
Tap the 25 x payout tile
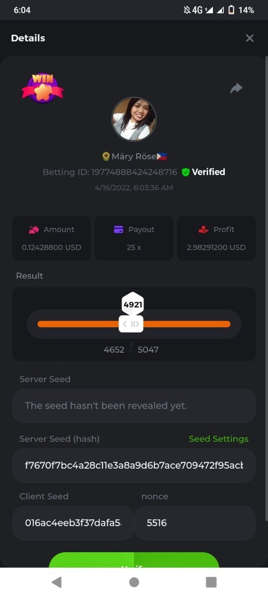point(134,238)
